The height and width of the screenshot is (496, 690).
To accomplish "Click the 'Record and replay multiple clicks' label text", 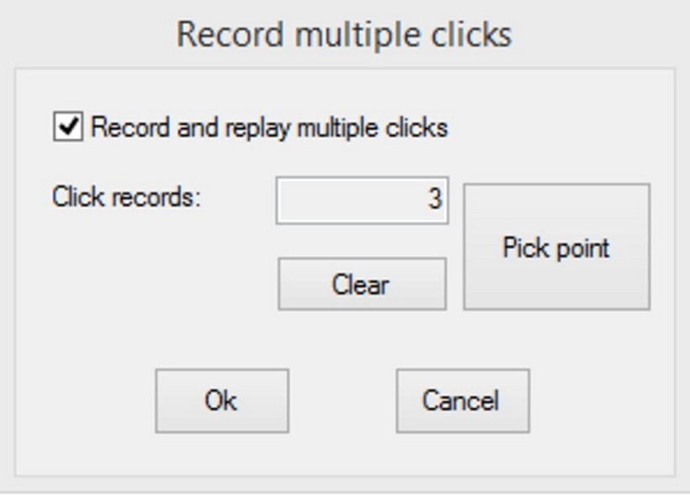I will pyautogui.click(x=269, y=128).
